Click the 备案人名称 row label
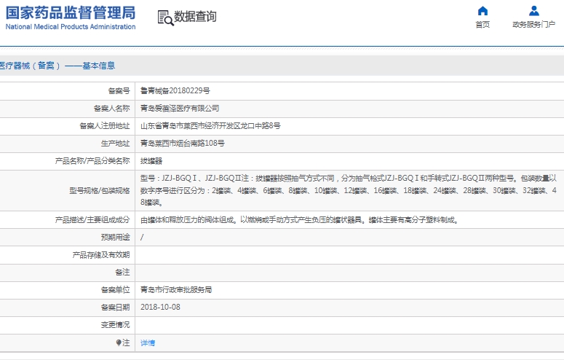The height and width of the screenshot is (360, 564). [111, 108]
